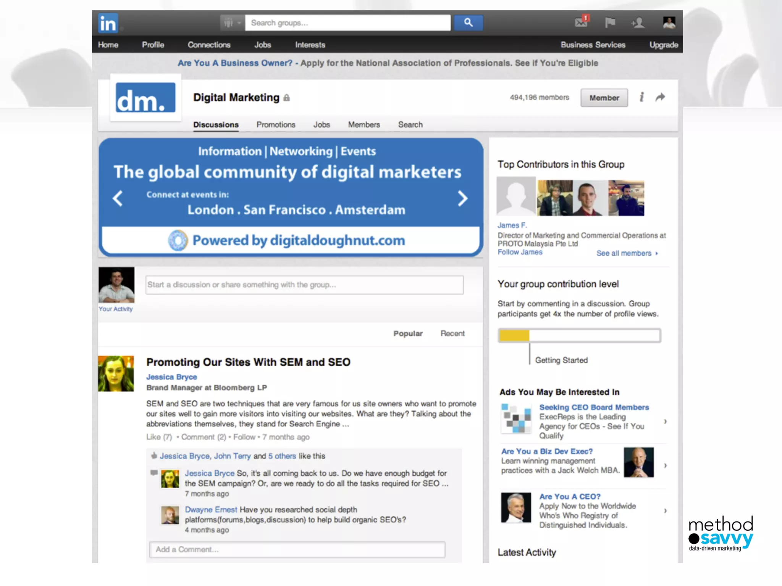
Task: Open the Interests menu item
Action: pos(310,45)
